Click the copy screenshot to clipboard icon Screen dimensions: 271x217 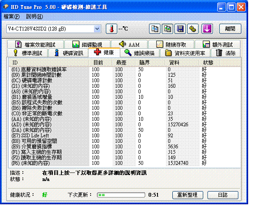(x=167, y=29)
